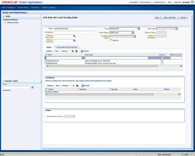
Task: Open the Effective End Date calendar picker
Action: coord(74,41)
